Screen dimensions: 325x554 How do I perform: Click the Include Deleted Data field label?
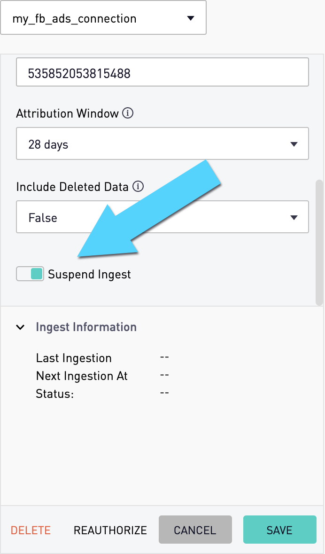click(x=72, y=187)
